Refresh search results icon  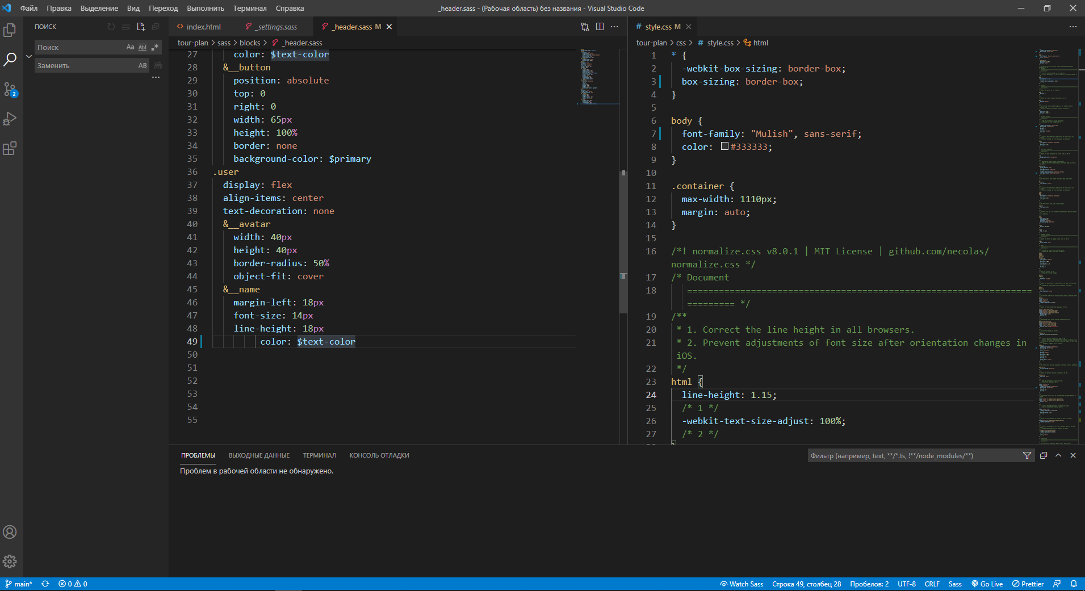[111, 27]
